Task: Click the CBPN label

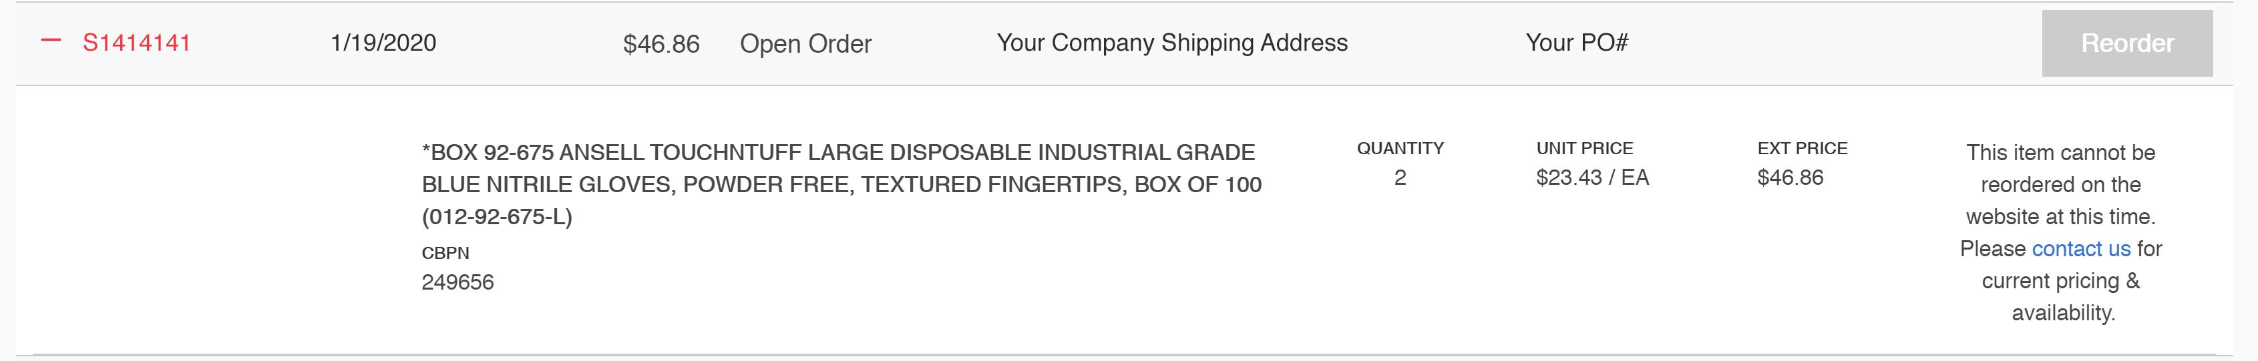Action: tap(445, 252)
